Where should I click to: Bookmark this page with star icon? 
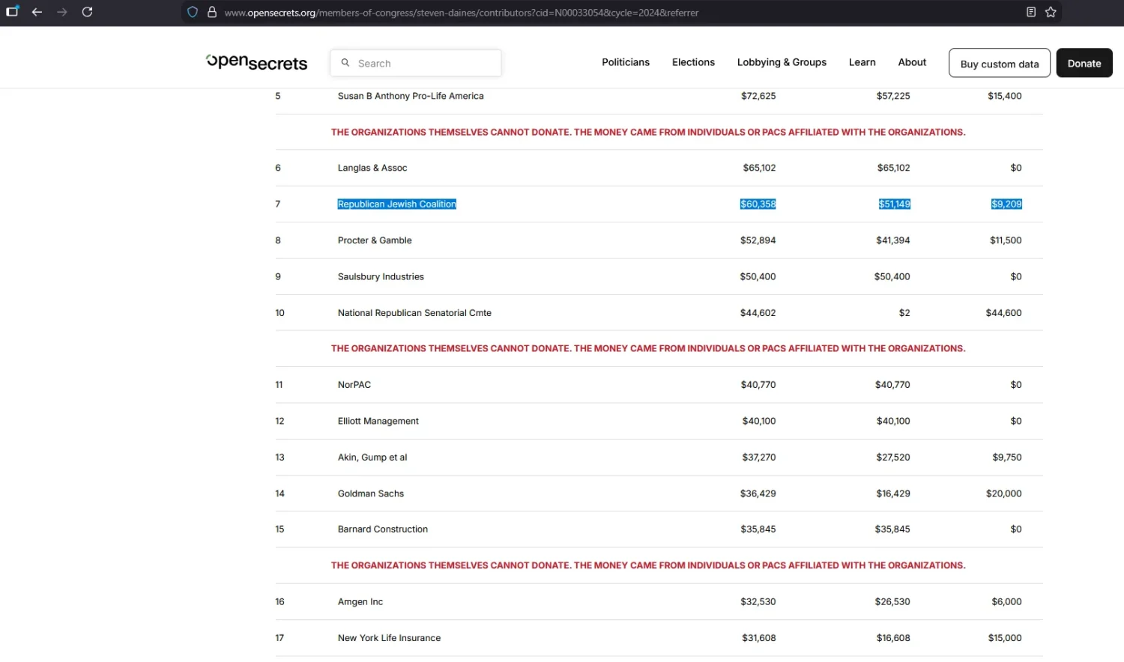[x=1051, y=12]
